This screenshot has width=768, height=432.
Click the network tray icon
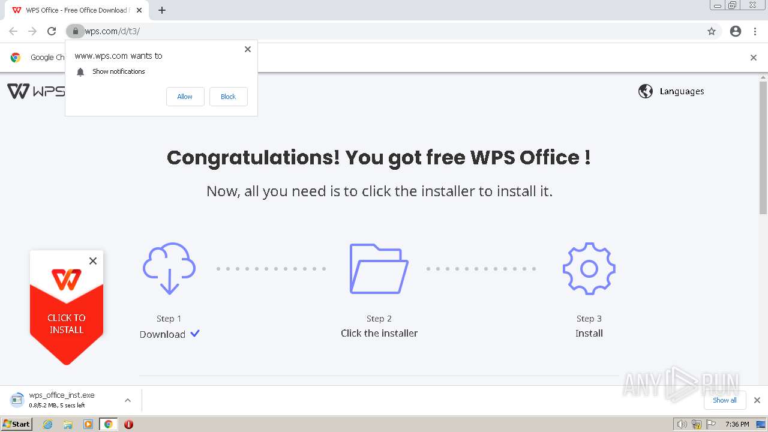click(x=697, y=424)
